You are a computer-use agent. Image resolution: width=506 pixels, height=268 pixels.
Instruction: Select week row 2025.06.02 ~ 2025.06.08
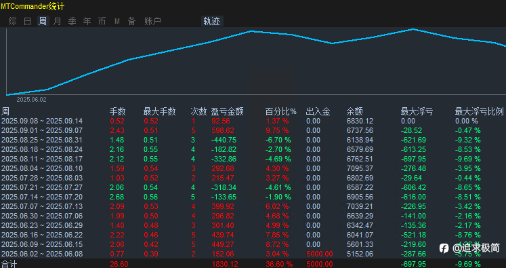tap(253, 254)
